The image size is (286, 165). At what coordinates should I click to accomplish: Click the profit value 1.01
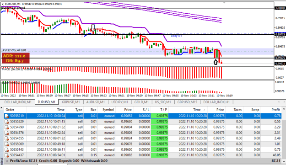pos(277,144)
